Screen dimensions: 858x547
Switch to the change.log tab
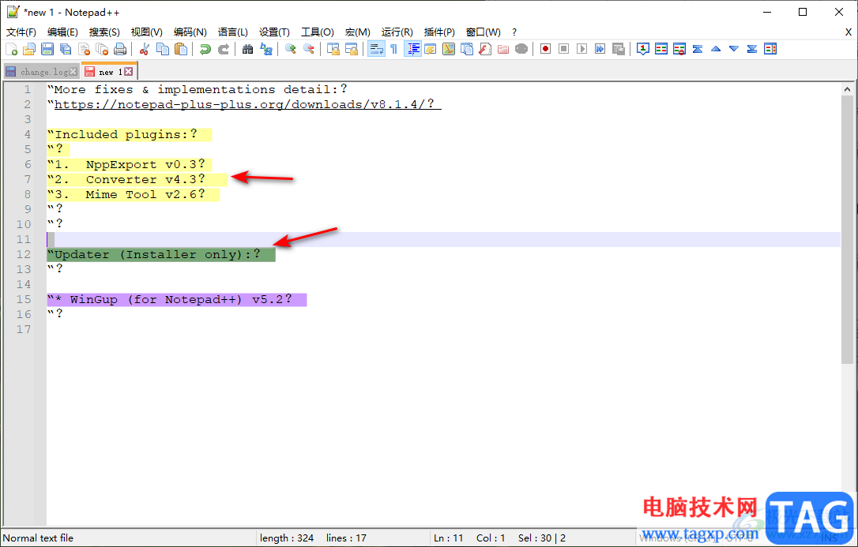point(42,72)
